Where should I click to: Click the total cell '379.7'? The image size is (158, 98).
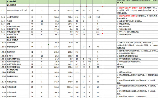(66, 56)
